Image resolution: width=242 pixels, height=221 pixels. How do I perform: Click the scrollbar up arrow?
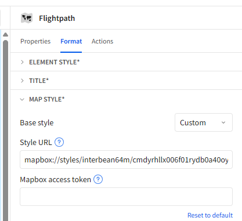[x=6, y=35]
